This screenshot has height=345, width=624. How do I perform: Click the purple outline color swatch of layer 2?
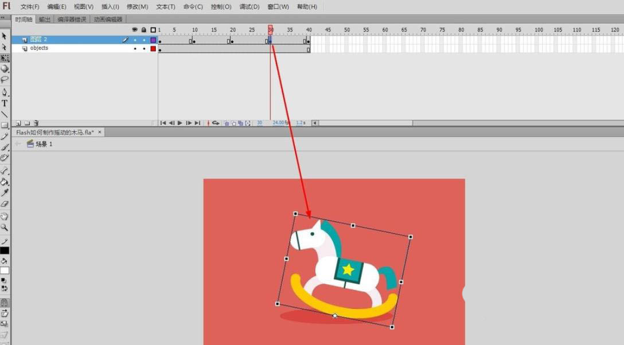[153, 40]
